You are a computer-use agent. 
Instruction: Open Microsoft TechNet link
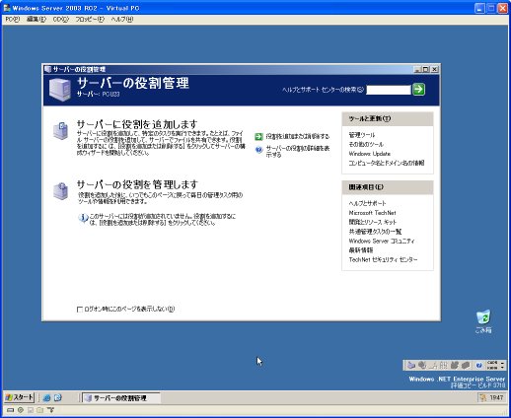point(372,213)
